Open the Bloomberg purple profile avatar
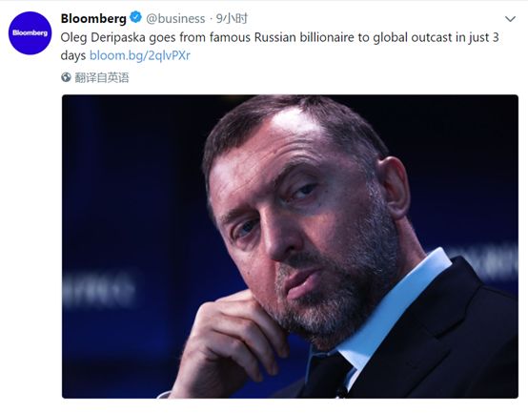The image size is (528, 413). pyautogui.click(x=30, y=33)
